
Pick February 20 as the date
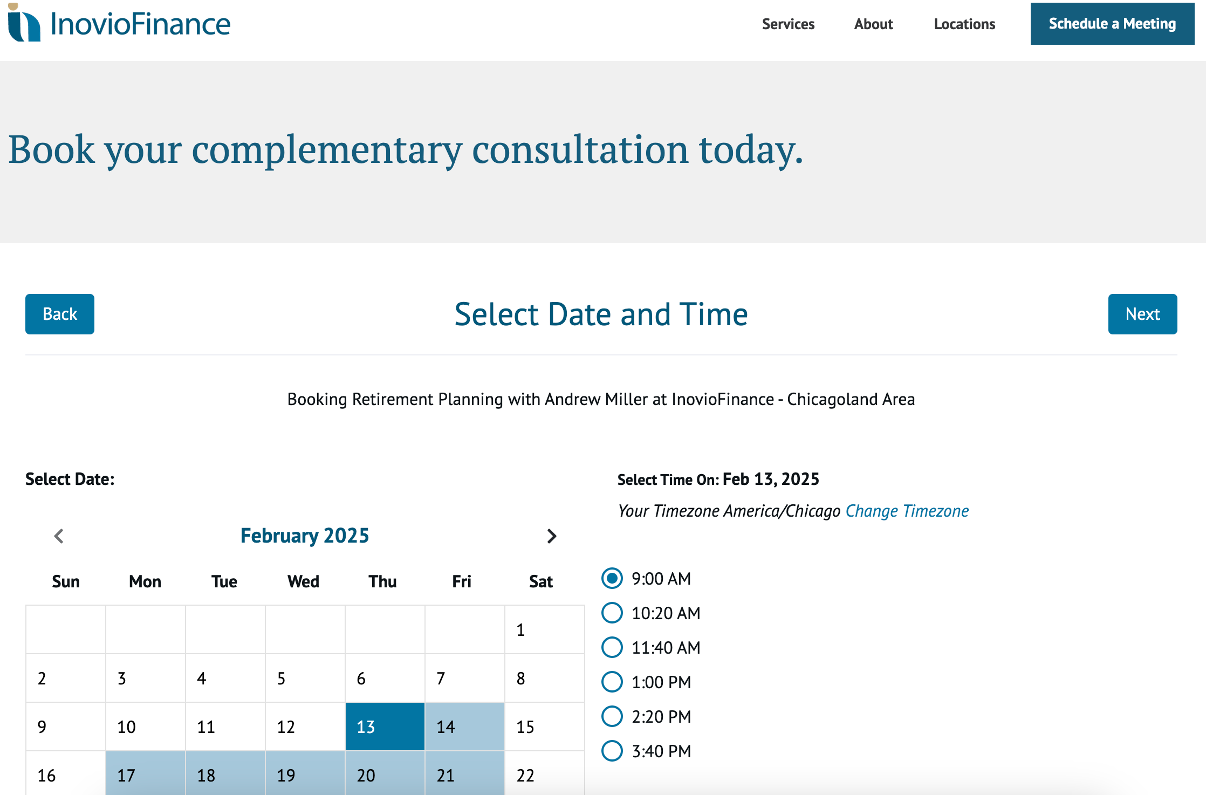(x=385, y=775)
